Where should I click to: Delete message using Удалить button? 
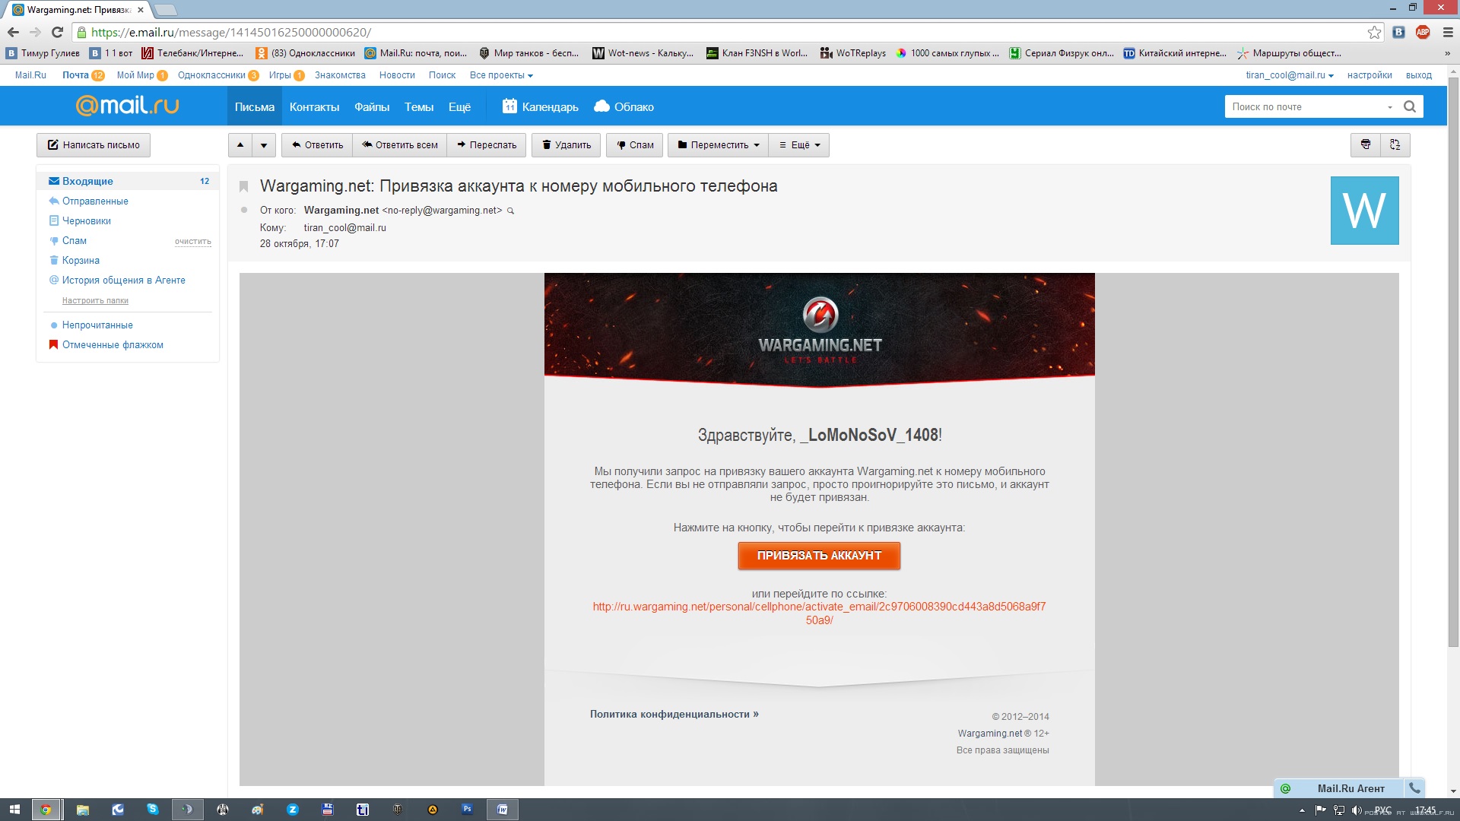pos(567,145)
